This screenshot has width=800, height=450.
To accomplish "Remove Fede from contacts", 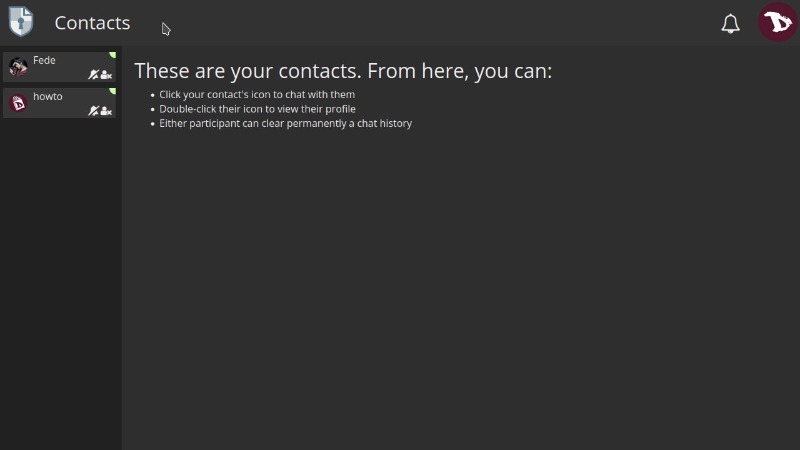I will (106, 75).
